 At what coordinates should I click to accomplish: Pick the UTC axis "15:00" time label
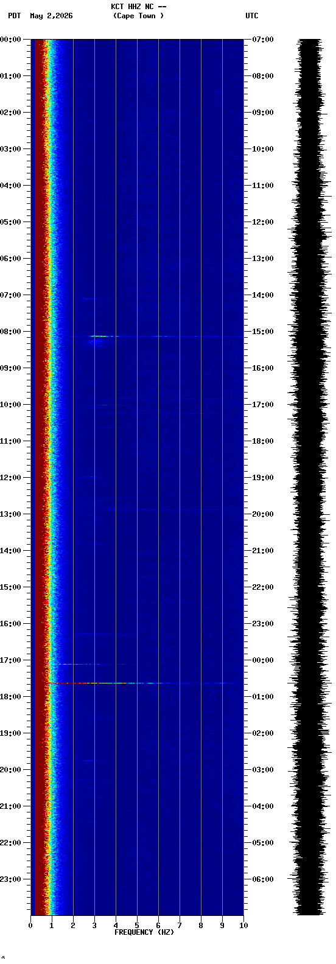263,332
